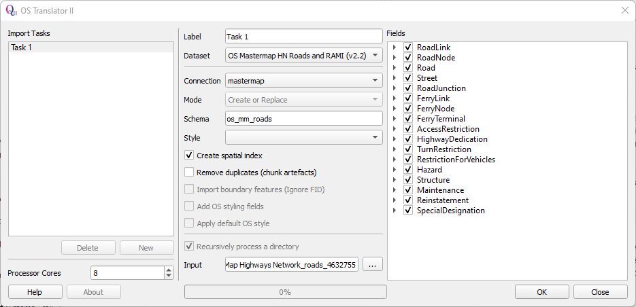Uncheck the Hazard checkbox
Viewport: 636px width, 307px height.
408,170
